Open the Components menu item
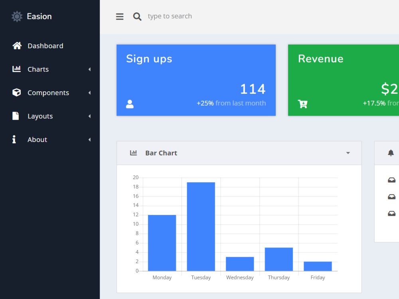The width and height of the screenshot is (399, 299). click(x=50, y=93)
